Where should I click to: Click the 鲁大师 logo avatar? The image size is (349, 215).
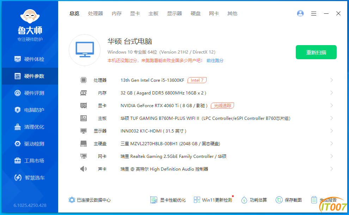click(x=30, y=16)
